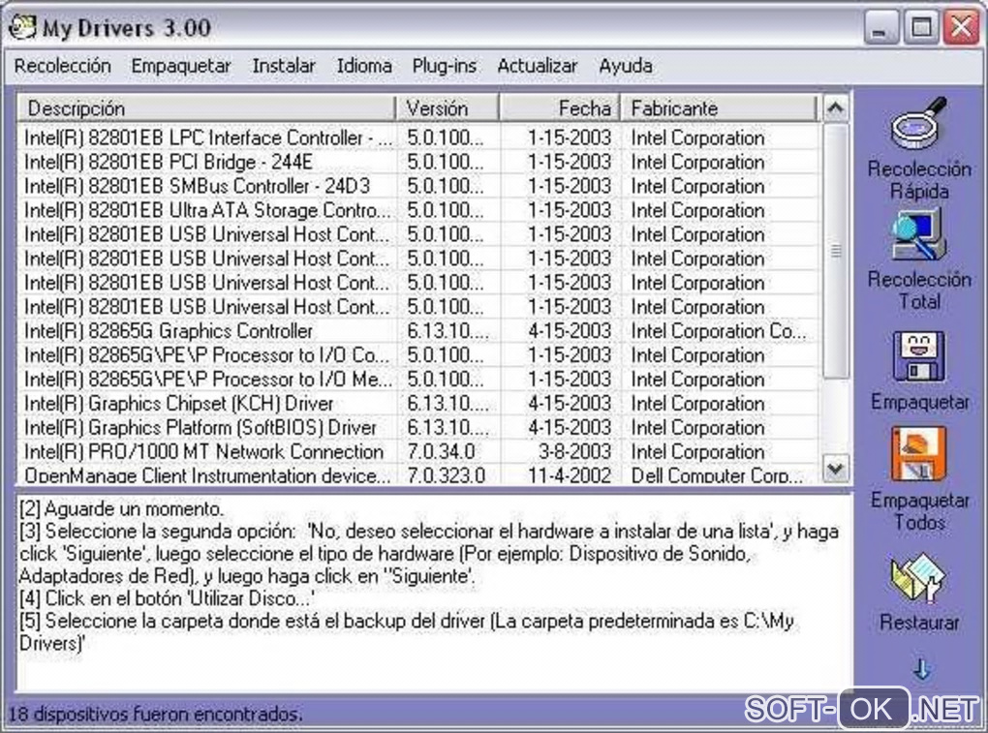Click the blue down arrow under Restaurar
The width and height of the screenshot is (988, 733).
[921, 669]
